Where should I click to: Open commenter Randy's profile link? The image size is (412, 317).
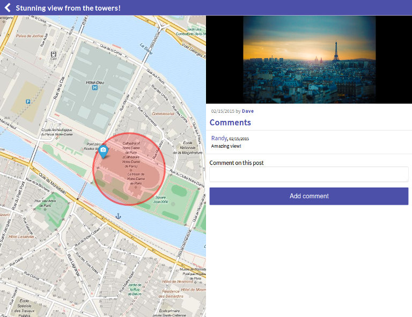(219, 138)
